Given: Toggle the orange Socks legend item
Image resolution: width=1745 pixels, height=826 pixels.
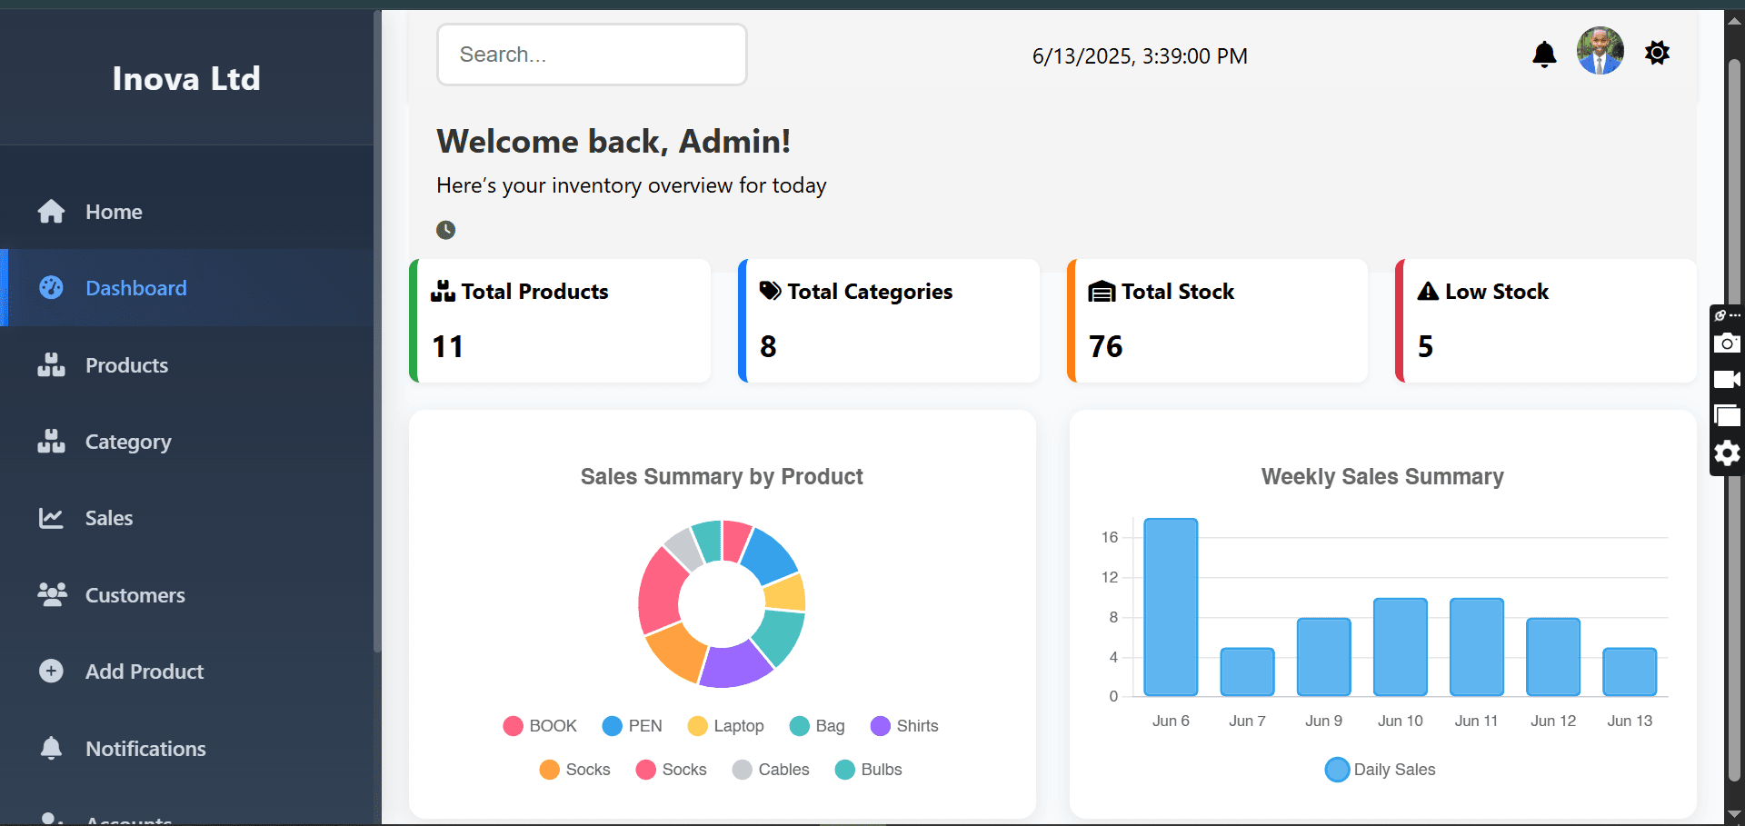Looking at the screenshot, I should coord(574,770).
